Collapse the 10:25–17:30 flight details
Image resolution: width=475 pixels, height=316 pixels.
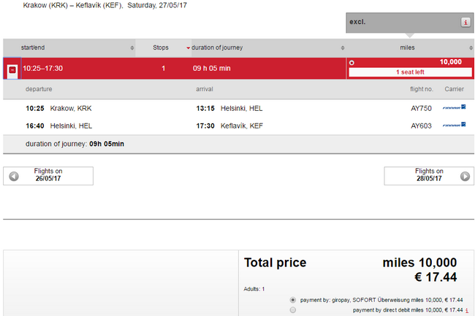coord(12,70)
